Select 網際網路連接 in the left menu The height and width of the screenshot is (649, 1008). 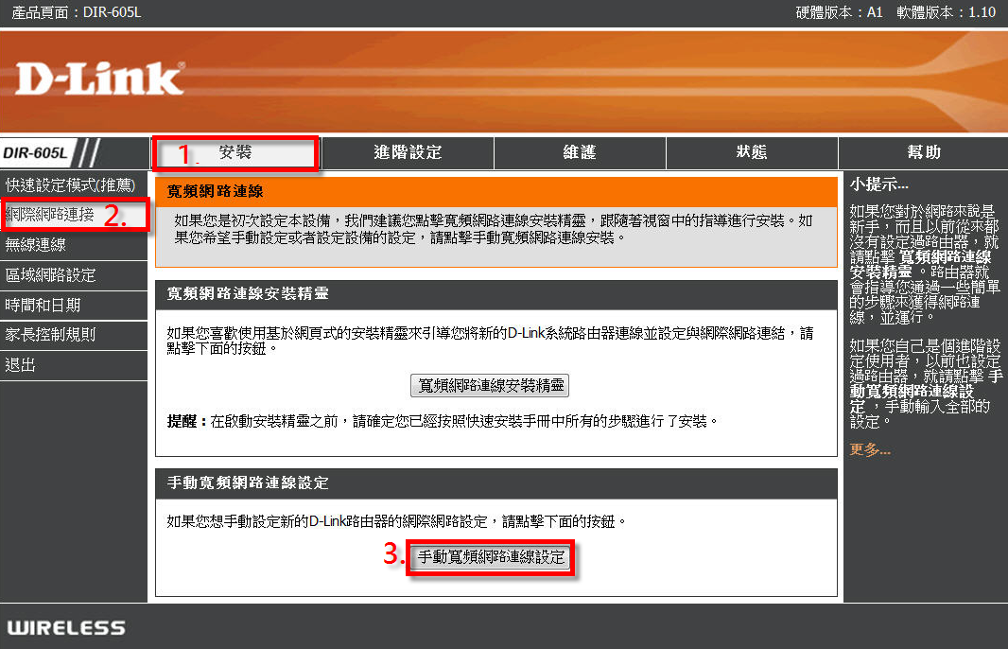[x=50, y=215]
